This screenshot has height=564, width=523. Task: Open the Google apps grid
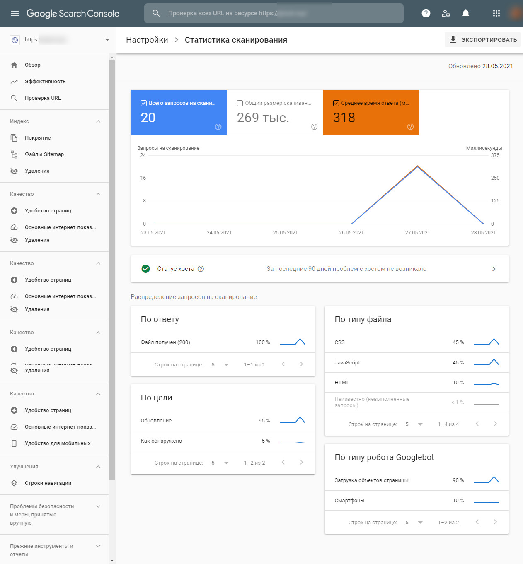(x=496, y=13)
